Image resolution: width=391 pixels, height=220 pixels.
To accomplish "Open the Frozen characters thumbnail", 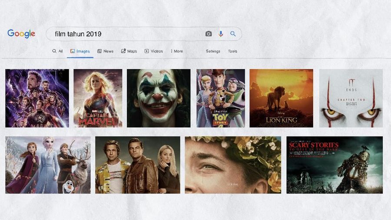I will 48,165.
